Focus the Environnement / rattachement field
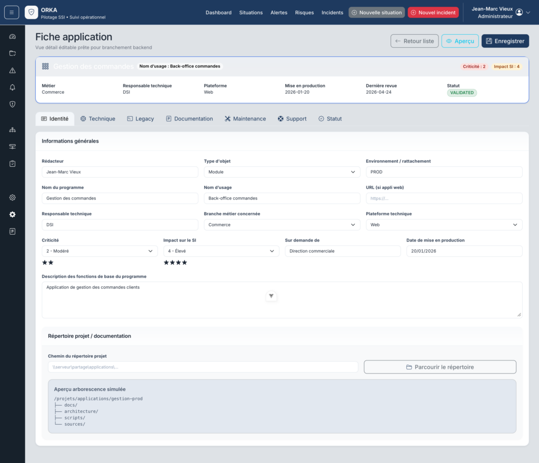Screen dimensions: 539x463 (x=444, y=172)
